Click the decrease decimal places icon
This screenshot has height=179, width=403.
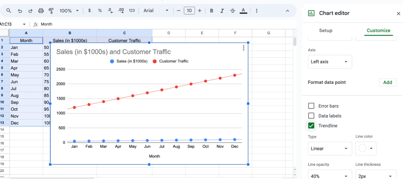110,10
